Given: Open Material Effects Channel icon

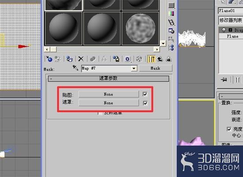Looking at the screenshot, I should 128,59.
